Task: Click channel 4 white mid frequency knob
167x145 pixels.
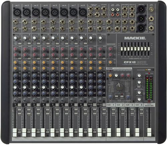Action: pos(44,87)
